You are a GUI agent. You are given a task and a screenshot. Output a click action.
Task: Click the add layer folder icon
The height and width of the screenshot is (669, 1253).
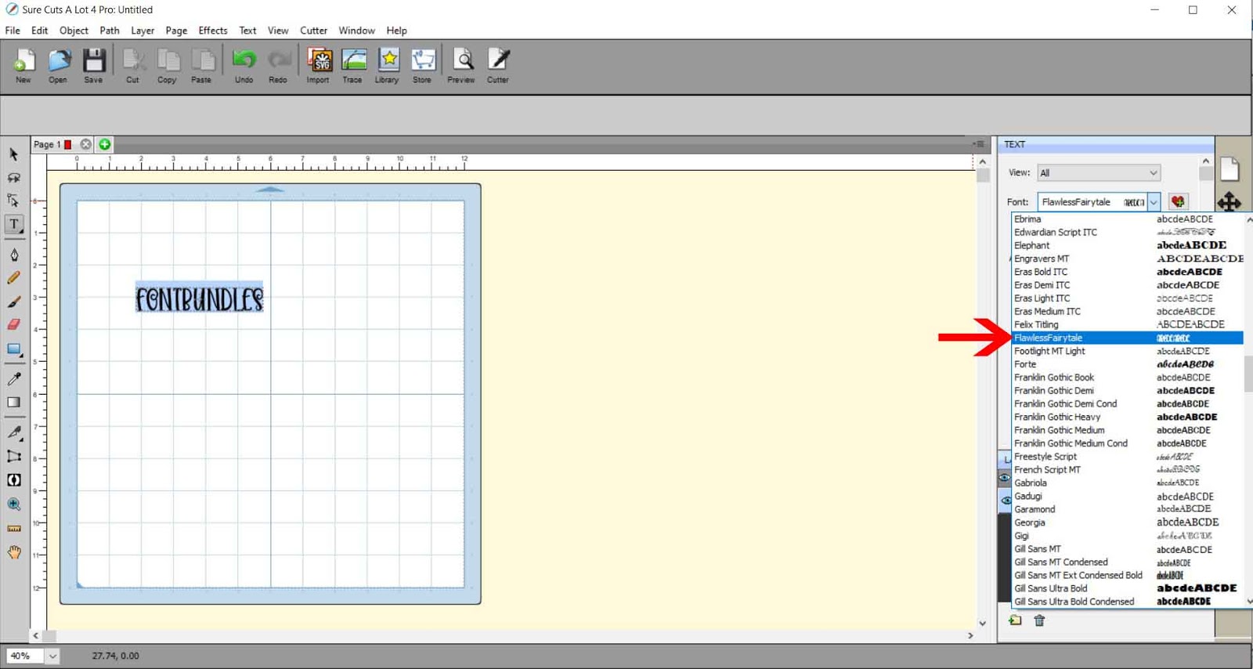(x=1016, y=620)
